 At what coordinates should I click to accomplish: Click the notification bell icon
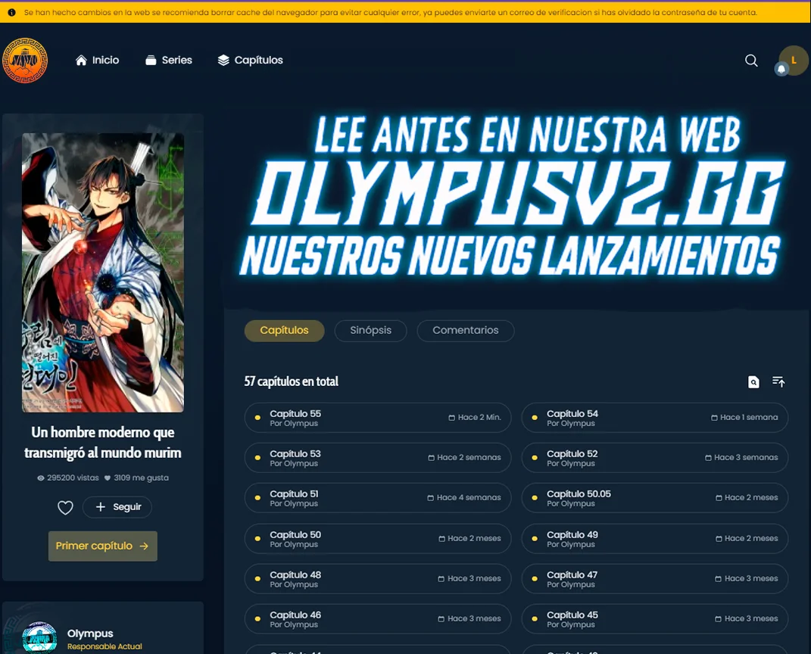(x=781, y=69)
